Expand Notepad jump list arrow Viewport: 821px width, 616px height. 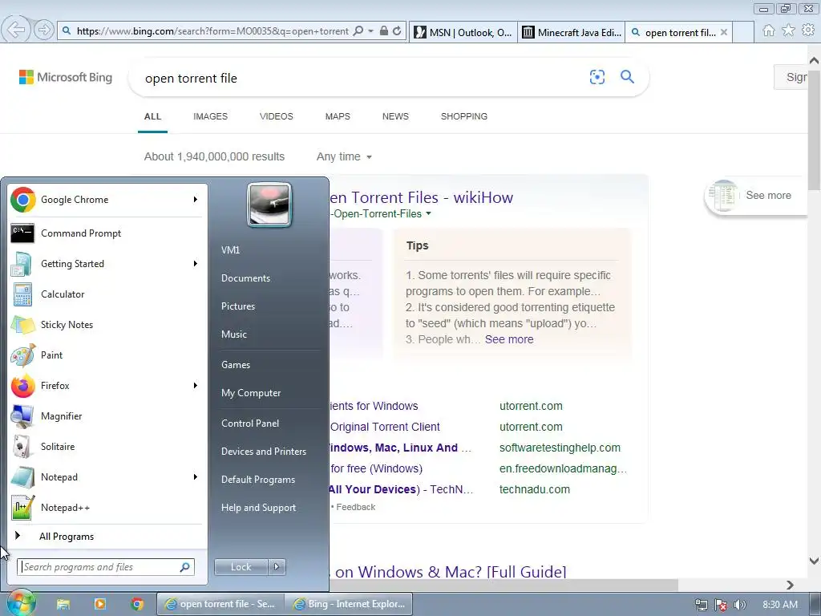point(196,476)
